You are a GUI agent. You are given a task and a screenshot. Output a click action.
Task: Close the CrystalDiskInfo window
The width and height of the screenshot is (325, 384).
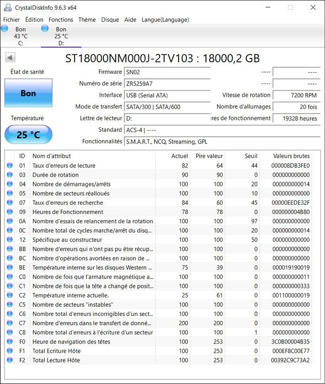(x=313, y=7)
